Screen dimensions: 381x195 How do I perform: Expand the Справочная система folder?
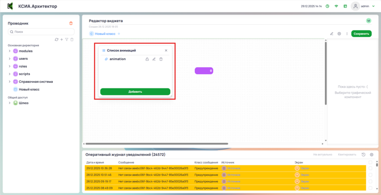coord(10,81)
